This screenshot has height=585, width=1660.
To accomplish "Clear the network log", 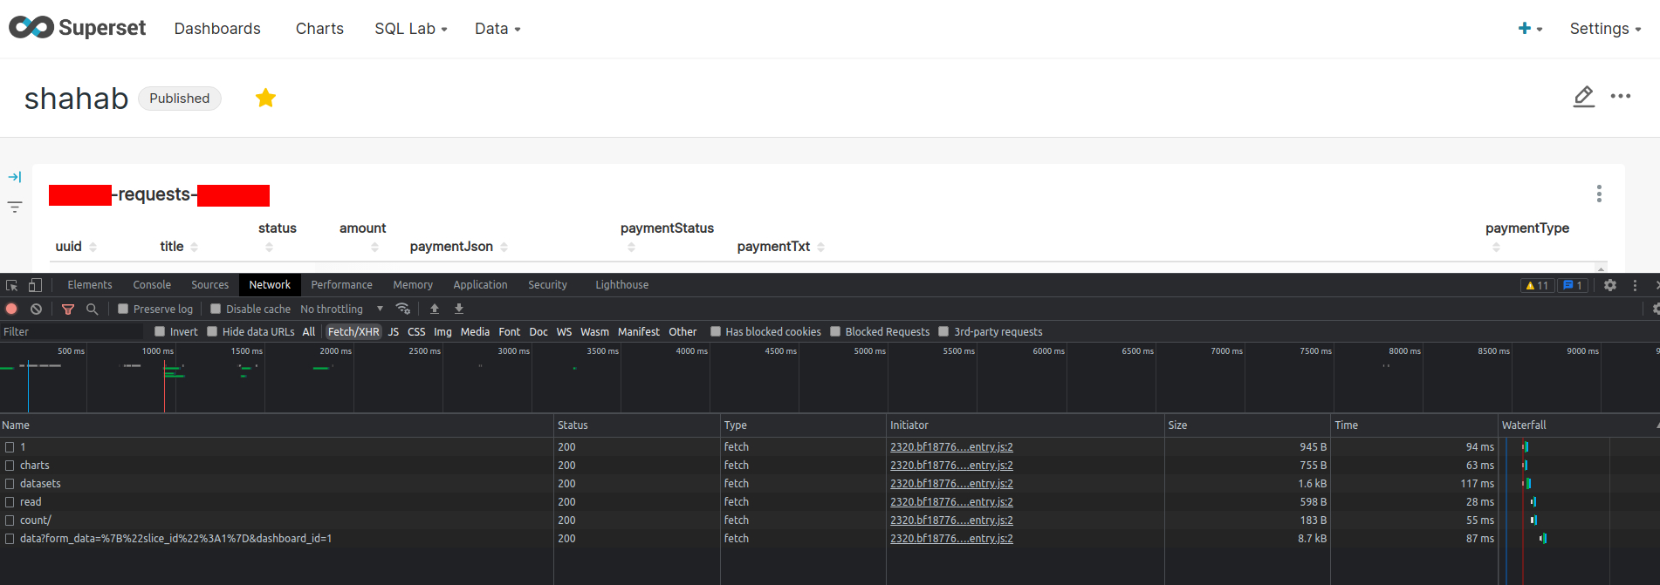I will [36, 309].
